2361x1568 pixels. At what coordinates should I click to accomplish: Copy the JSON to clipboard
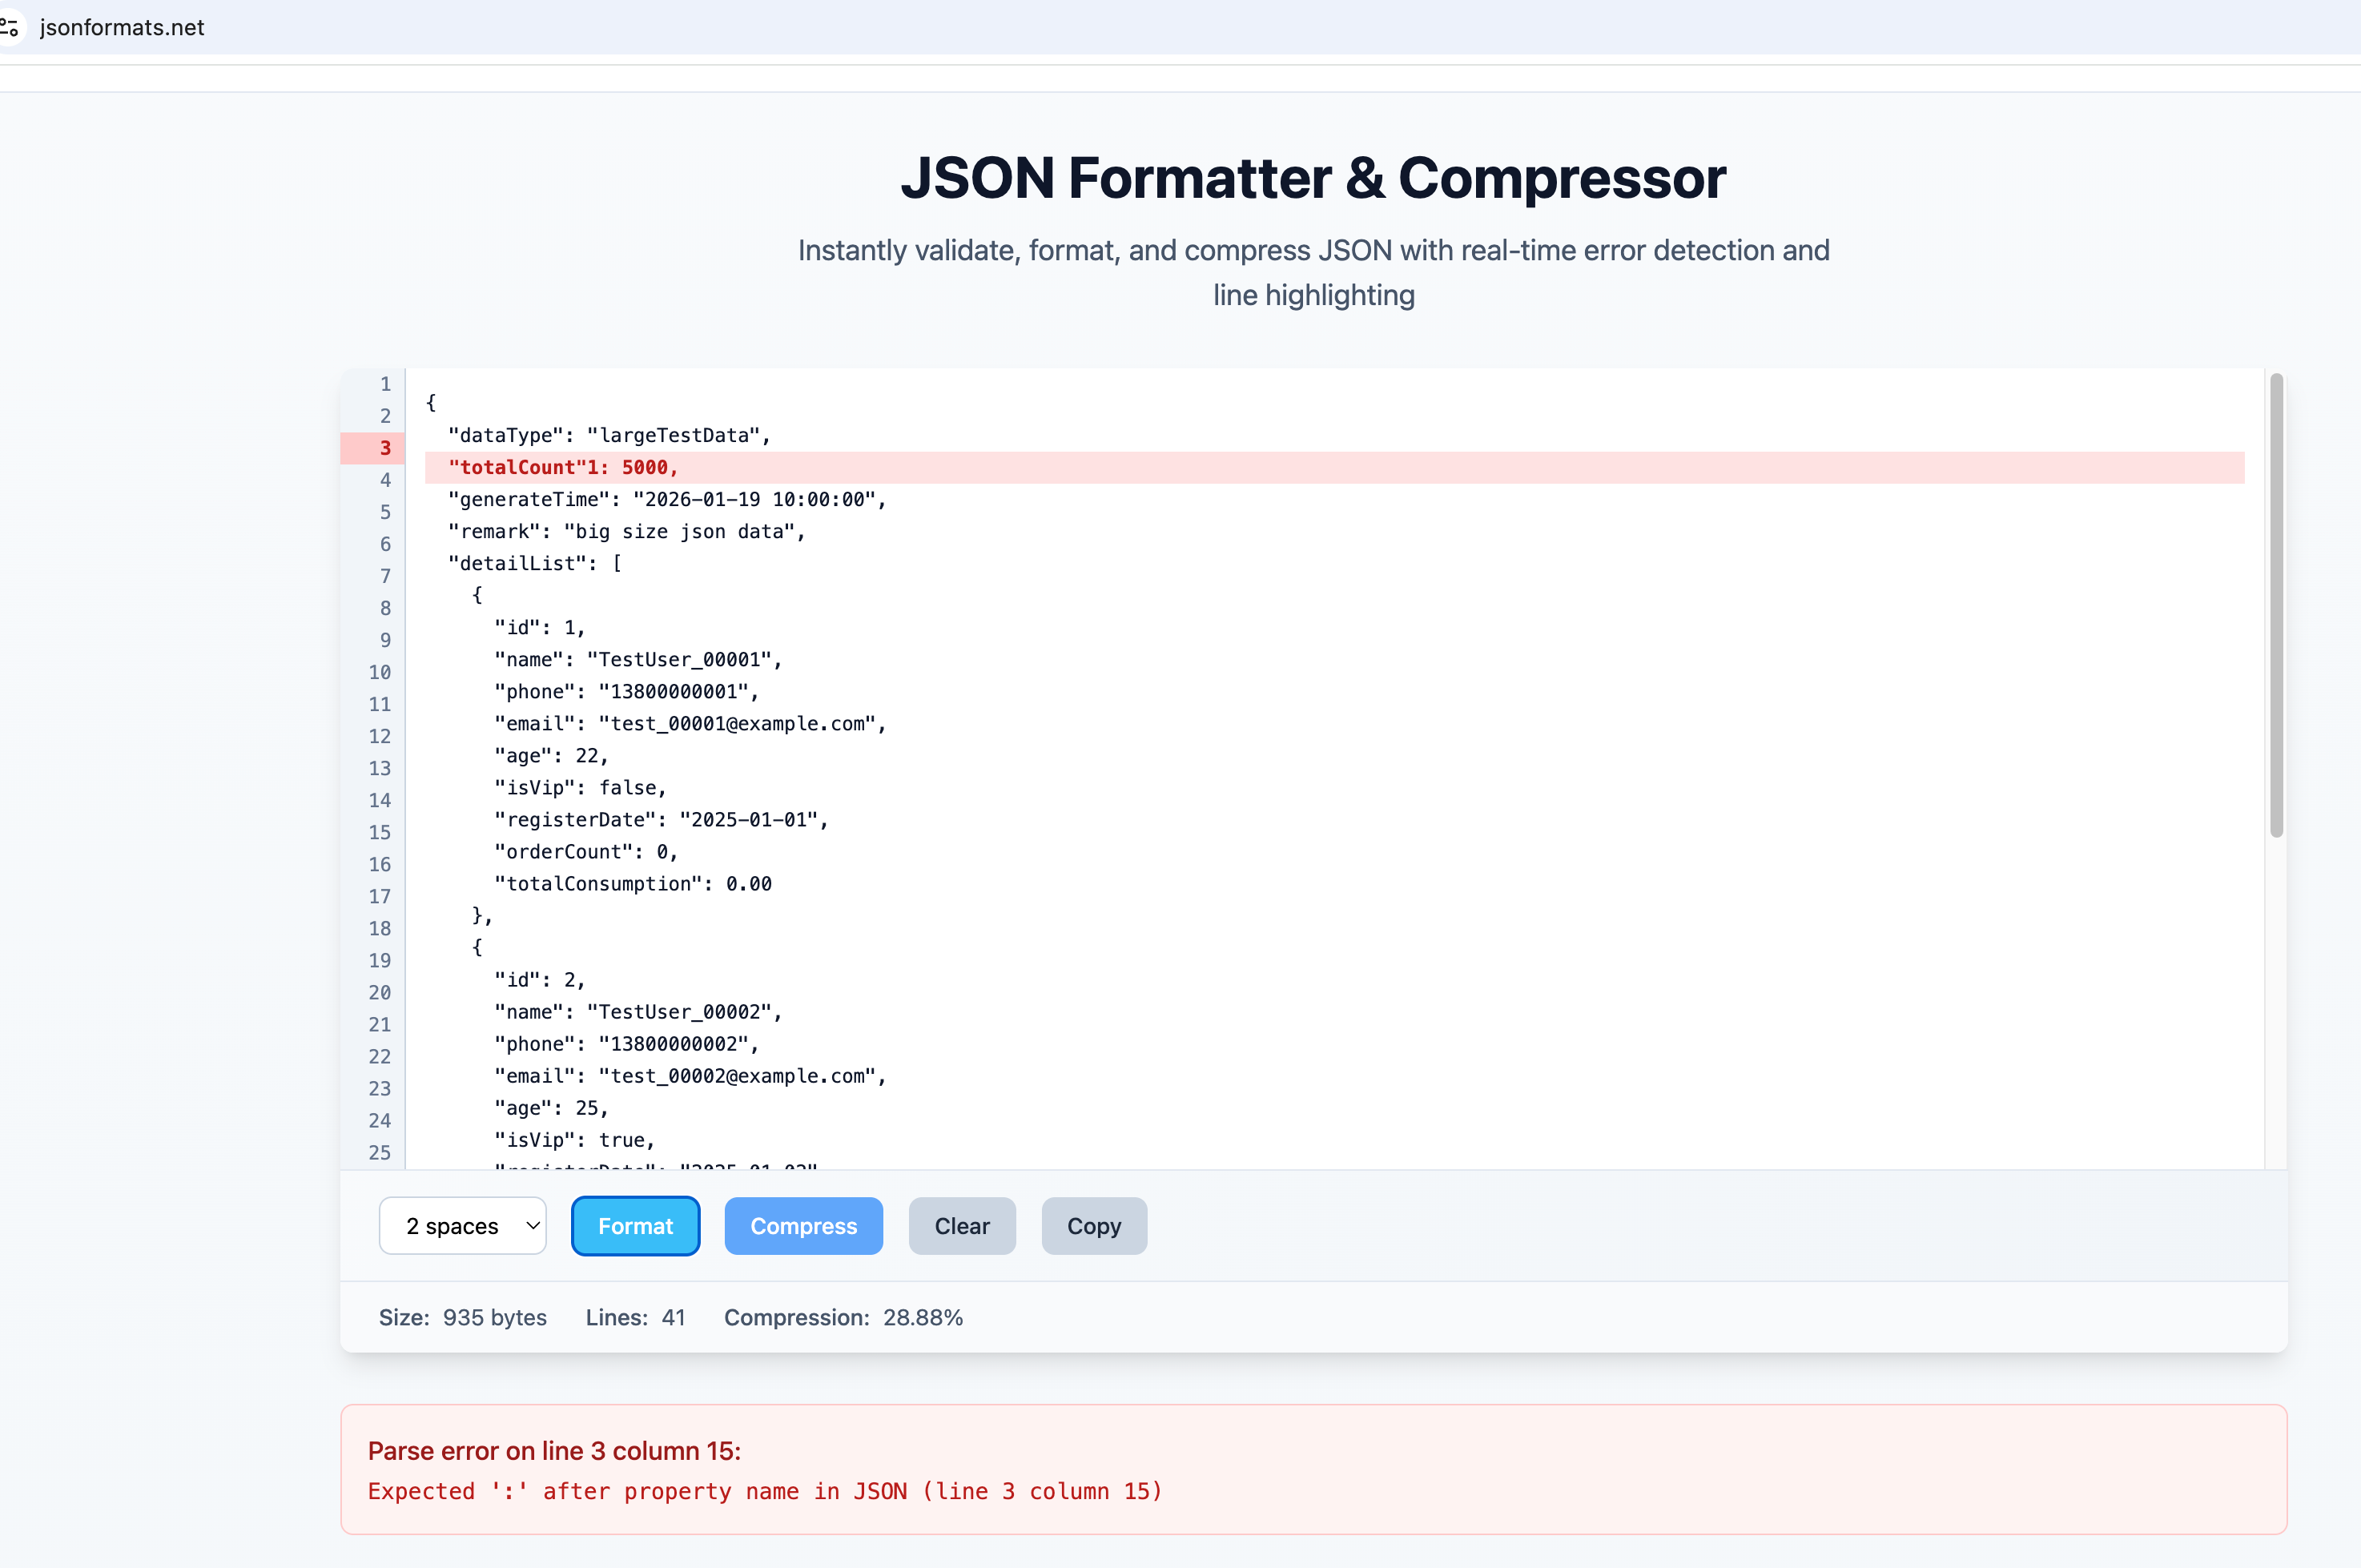click(1093, 1225)
